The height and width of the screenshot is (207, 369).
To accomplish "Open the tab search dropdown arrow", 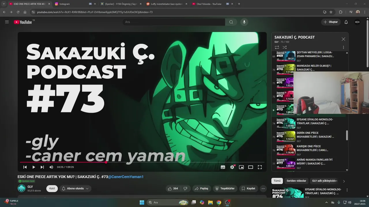I will tap(4, 4).
